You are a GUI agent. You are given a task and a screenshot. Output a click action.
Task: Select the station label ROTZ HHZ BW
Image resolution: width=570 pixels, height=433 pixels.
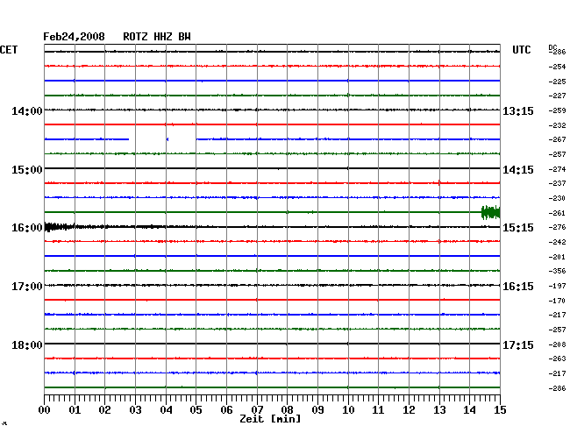click(157, 37)
